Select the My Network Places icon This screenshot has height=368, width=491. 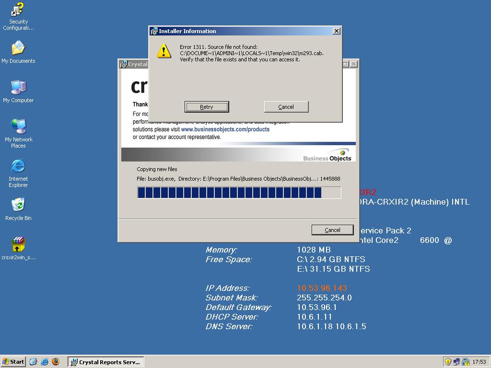coord(18,134)
